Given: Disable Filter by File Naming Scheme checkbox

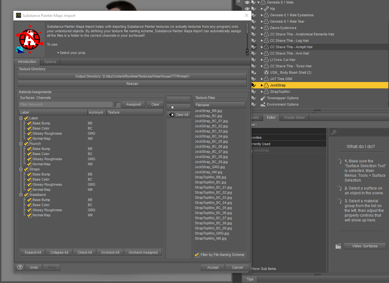Looking at the screenshot, I should (x=197, y=255).
